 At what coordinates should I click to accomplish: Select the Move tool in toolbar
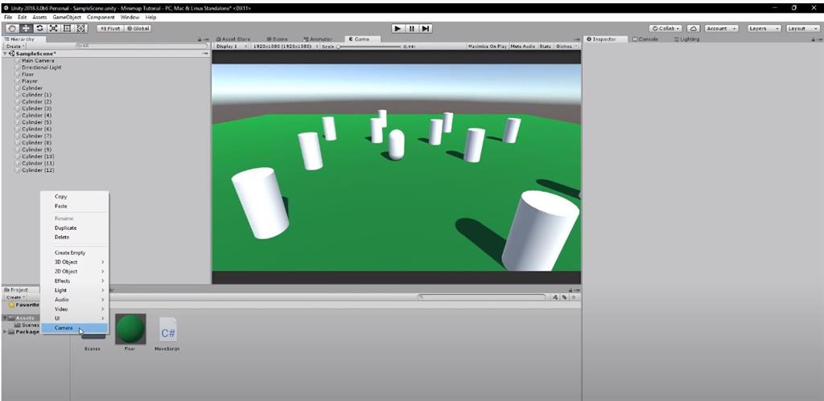pos(26,28)
